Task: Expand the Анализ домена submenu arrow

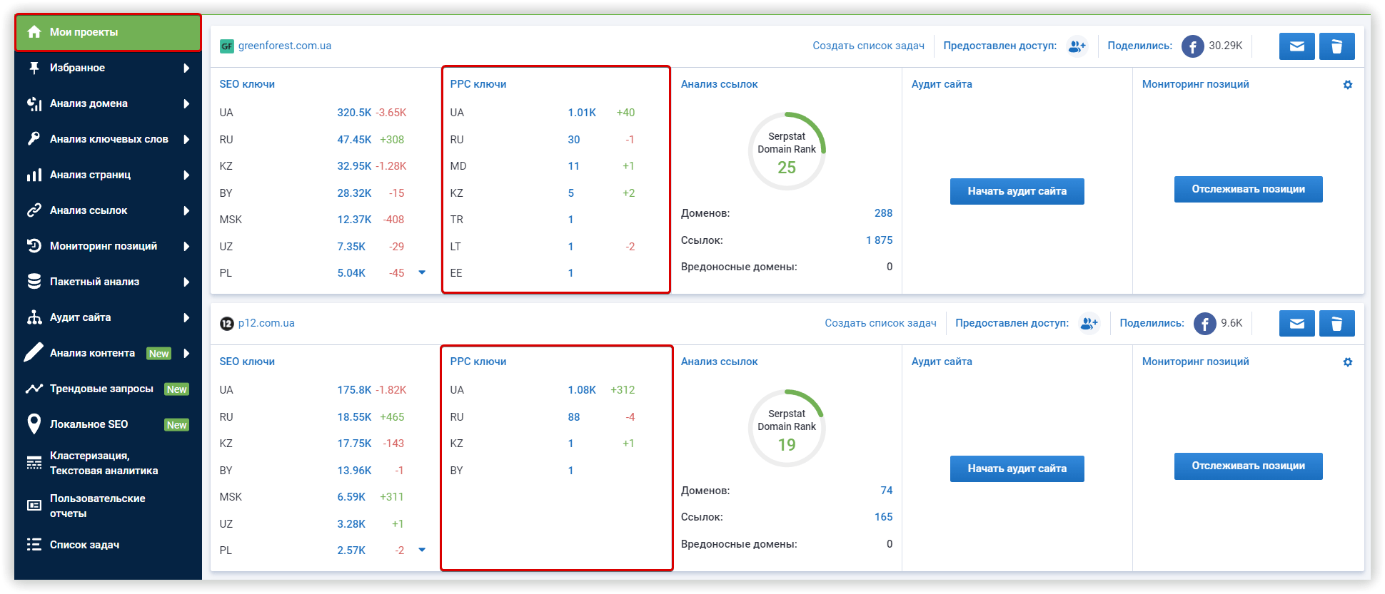Action: pos(186,103)
